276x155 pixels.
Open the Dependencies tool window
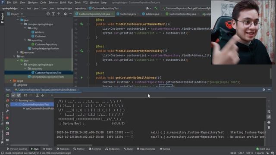tap(146, 149)
